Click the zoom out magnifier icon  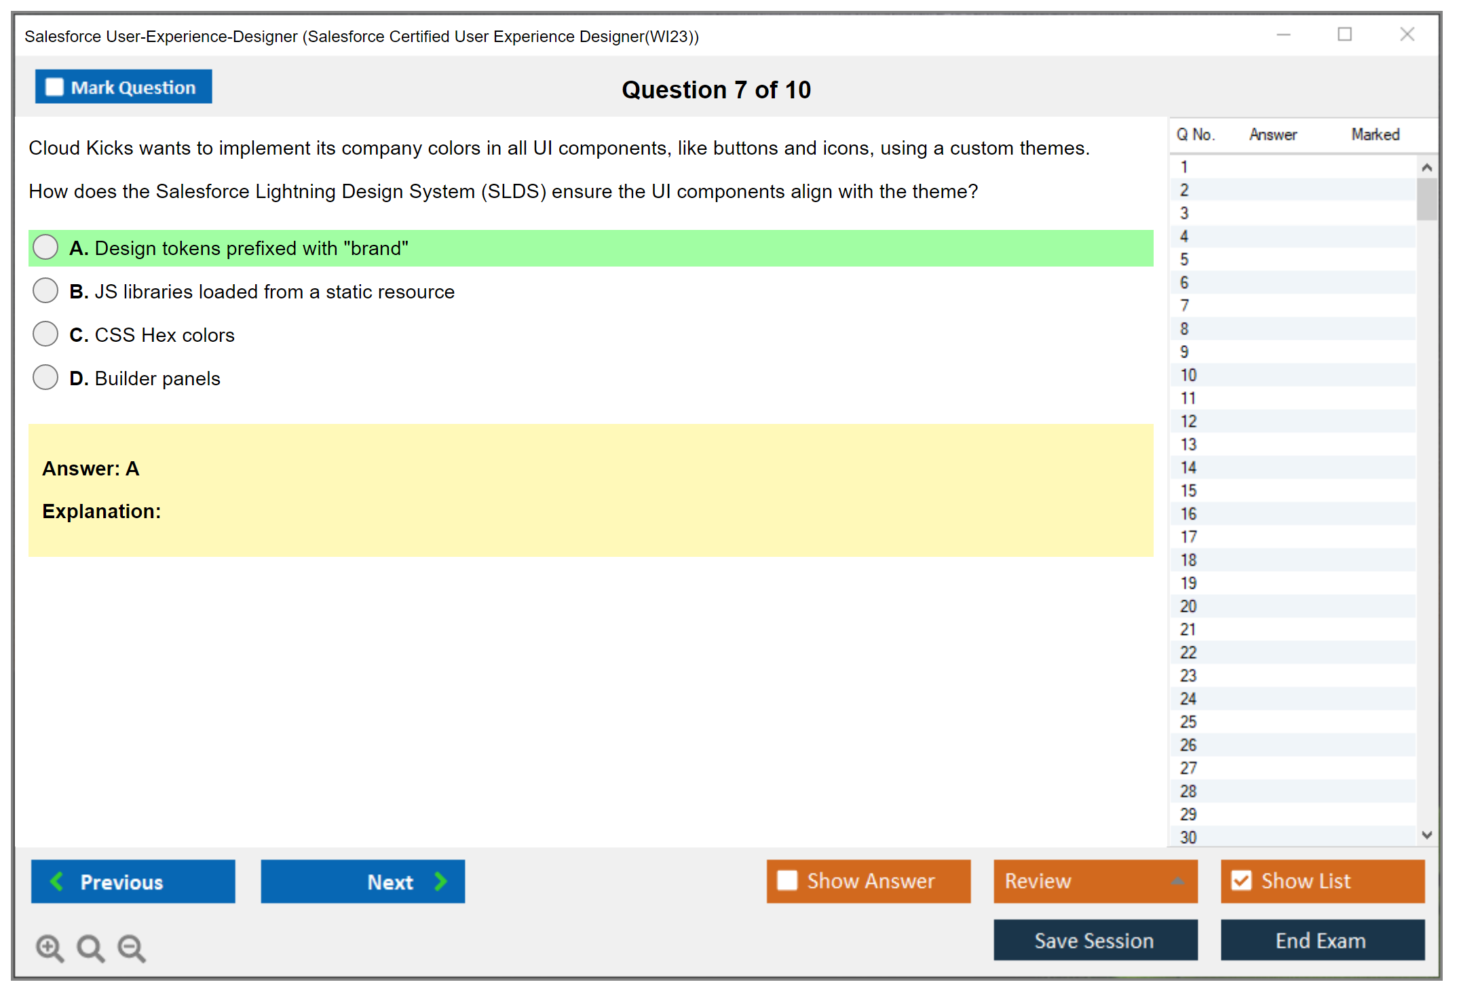(x=132, y=947)
